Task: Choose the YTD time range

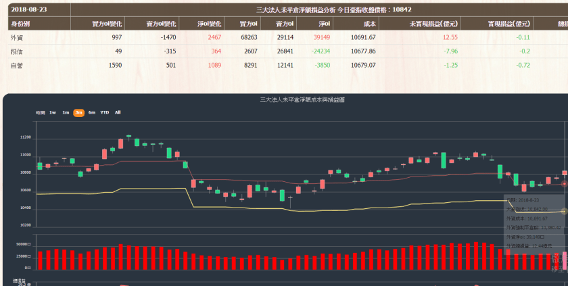Action: click(x=105, y=112)
